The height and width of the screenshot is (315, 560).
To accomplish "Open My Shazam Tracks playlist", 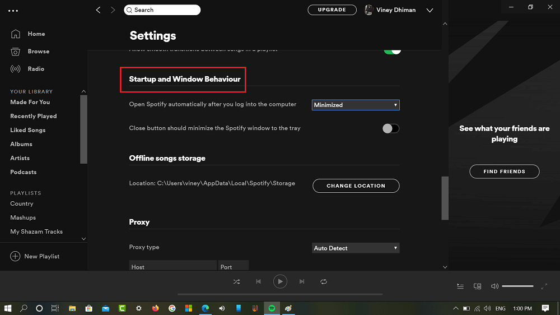I will pos(36,231).
